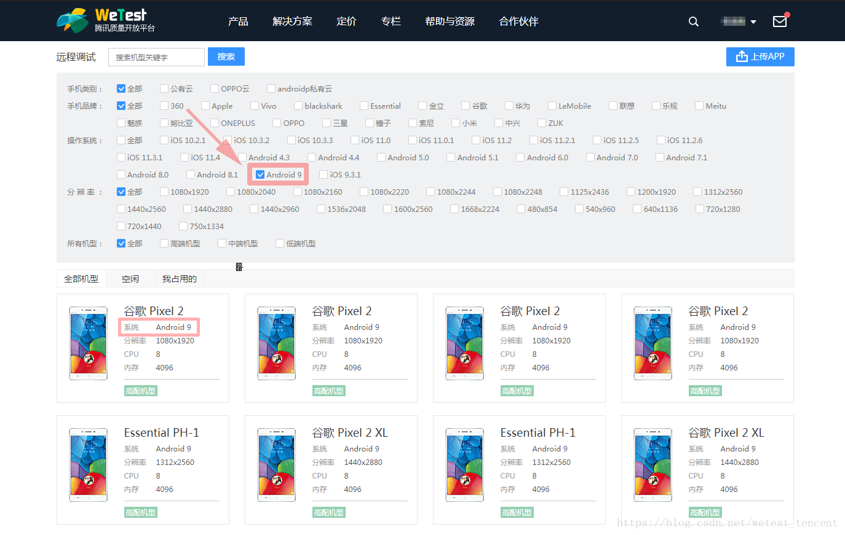The height and width of the screenshot is (535, 845).
Task: Uncheck 全部 in the 所有机型 row
Action: (x=121, y=243)
